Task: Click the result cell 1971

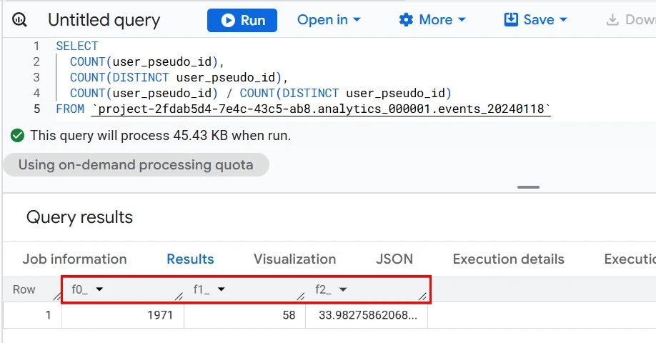Action: [123, 315]
